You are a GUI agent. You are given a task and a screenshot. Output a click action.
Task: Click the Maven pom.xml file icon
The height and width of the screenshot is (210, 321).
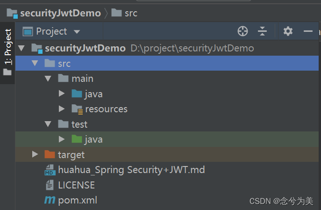(x=50, y=200)
